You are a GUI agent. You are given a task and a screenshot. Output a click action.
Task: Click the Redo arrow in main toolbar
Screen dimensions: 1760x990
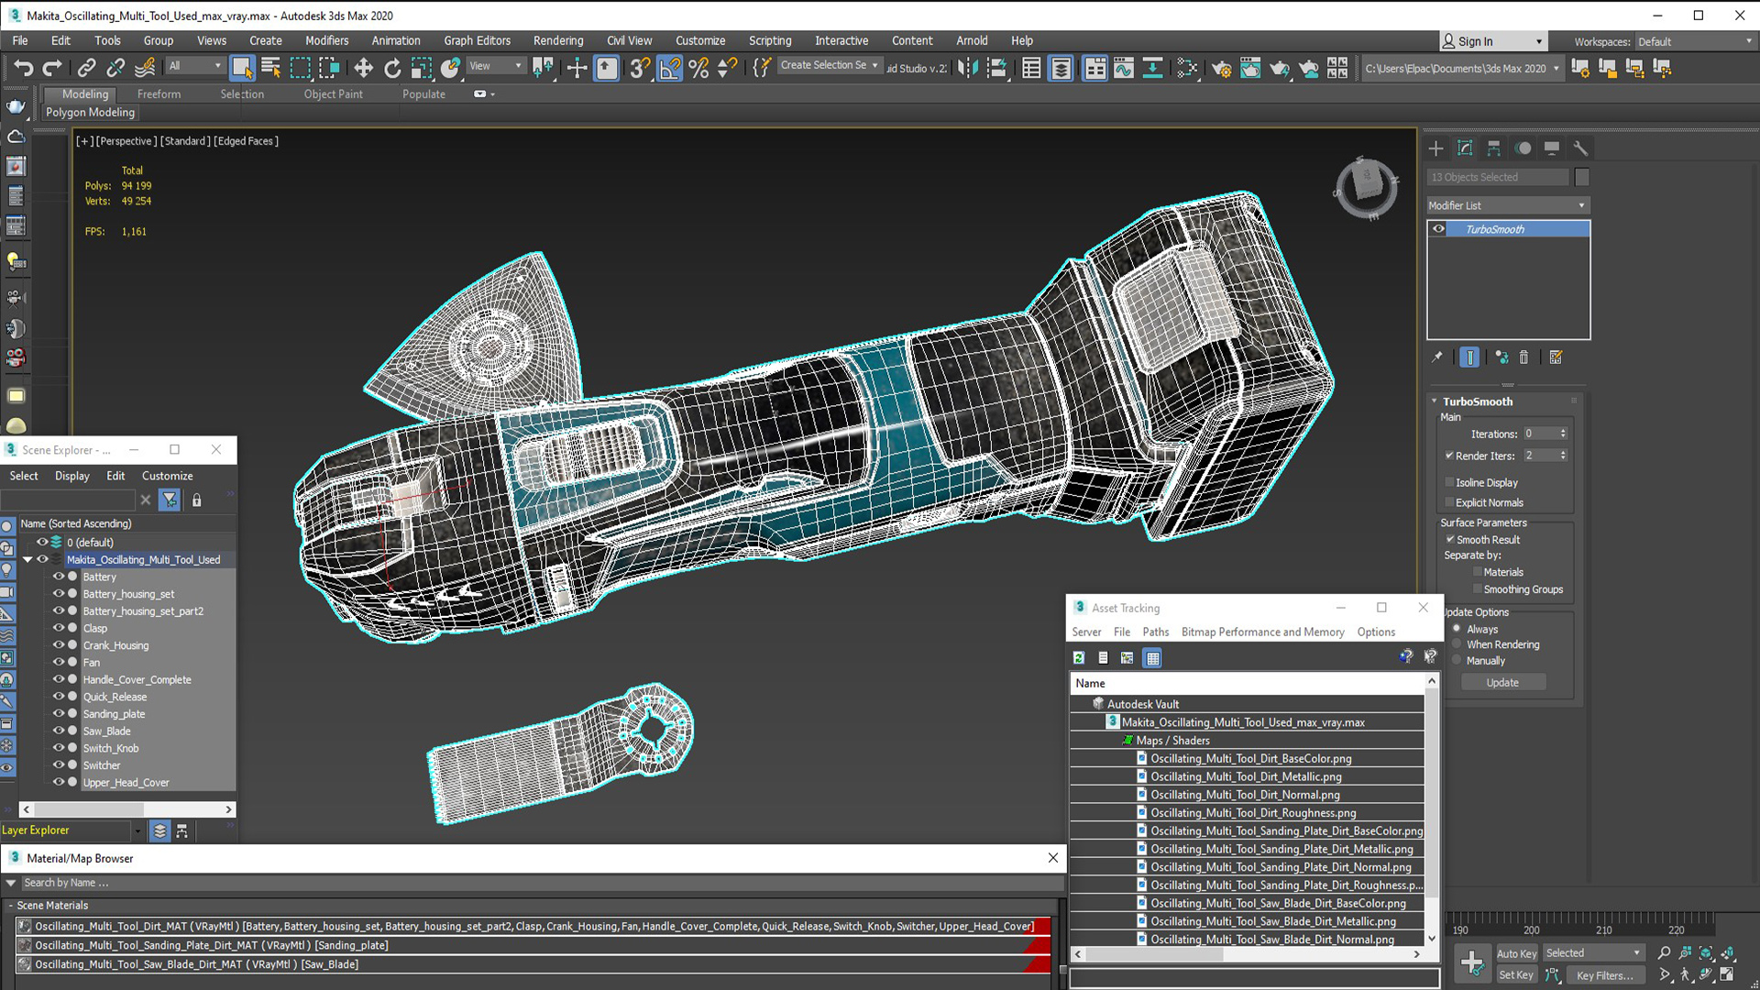(x=52, y=68)
